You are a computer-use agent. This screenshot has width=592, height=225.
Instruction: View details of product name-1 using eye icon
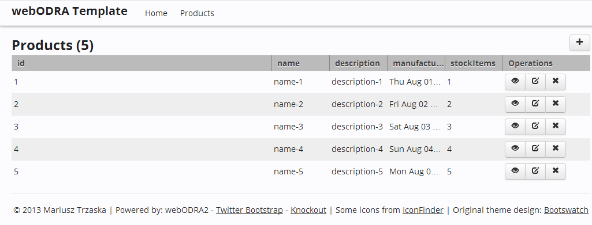[x=515, y=82]
